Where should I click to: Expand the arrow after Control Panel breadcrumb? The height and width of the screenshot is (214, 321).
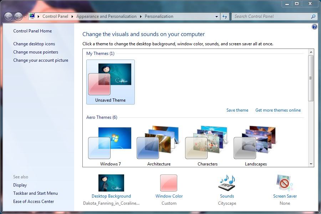pyautogui.click(x=72, y=16)
